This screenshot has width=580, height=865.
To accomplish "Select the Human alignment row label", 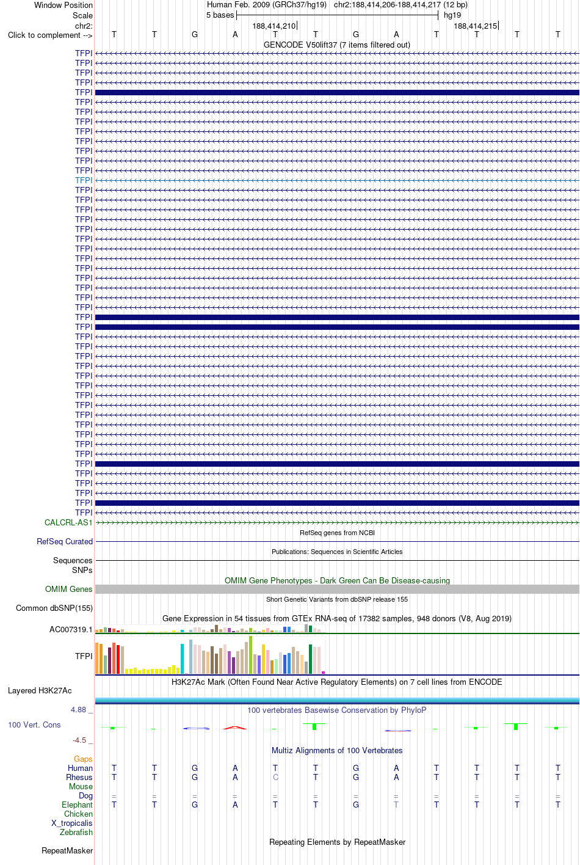I will [80, 768].
